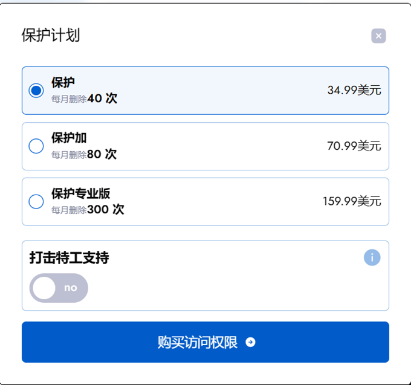Toggle the 打击特工支持 switch on

point(59,288)
